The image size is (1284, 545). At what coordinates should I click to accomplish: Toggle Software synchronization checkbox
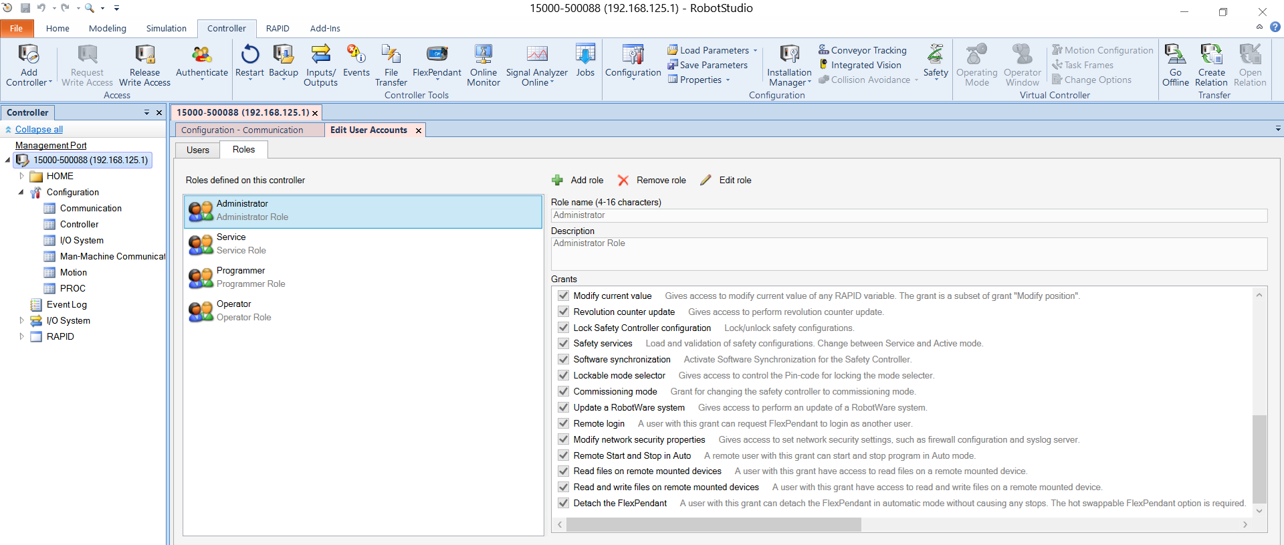[x=563, y=359]
